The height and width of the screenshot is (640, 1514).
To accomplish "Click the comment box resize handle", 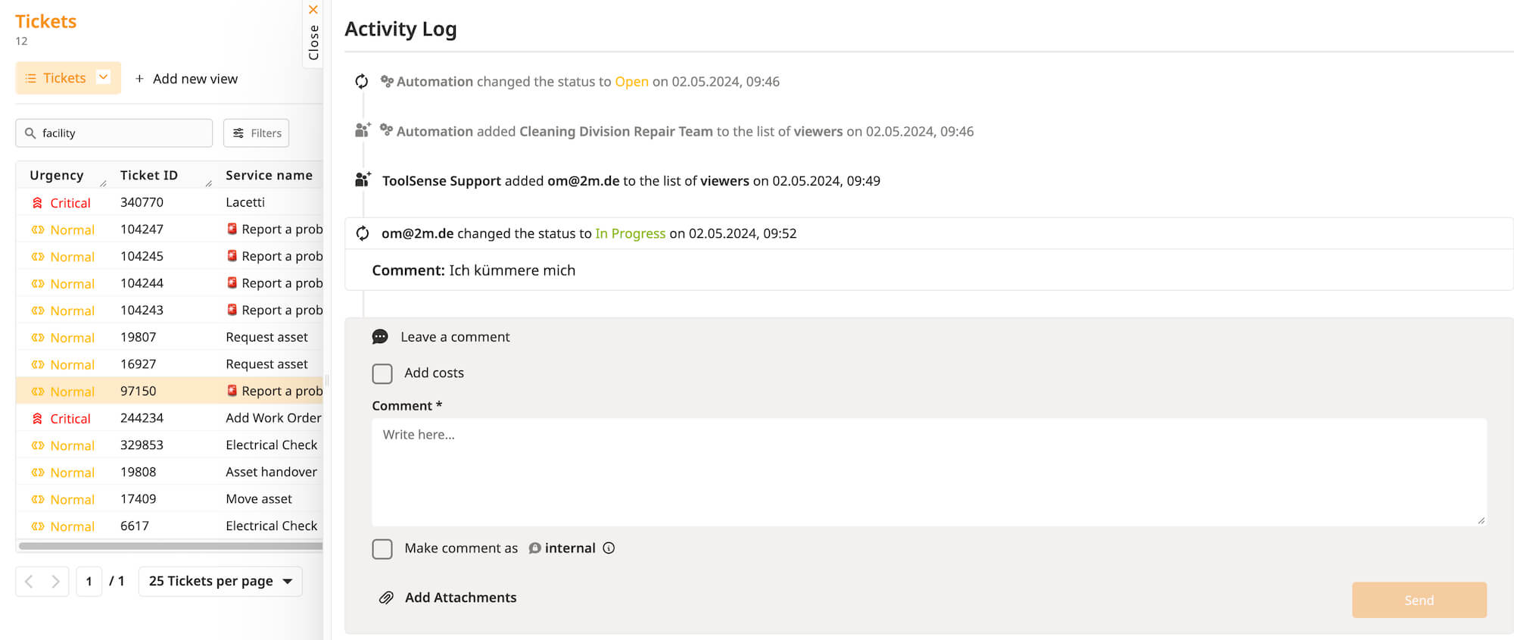I will pyautogui.click(x=1481, y=520).
